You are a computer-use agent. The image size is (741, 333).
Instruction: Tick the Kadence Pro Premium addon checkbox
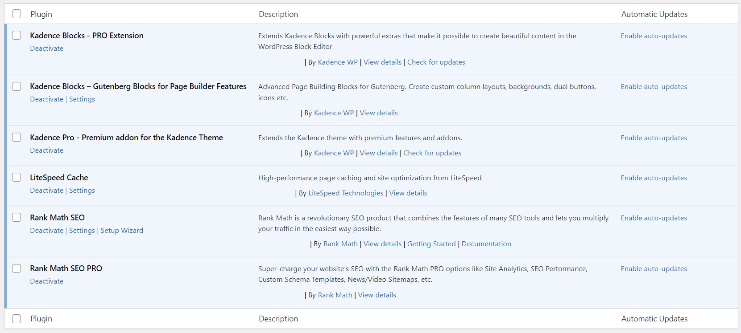click(x=17, y=137)
